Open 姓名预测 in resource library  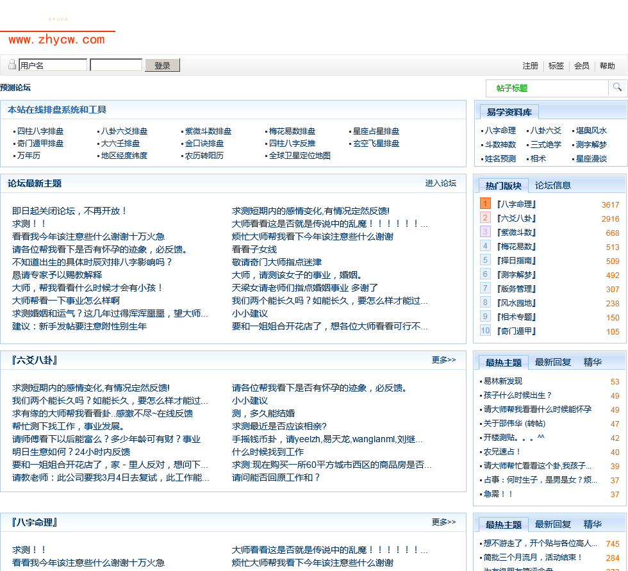[500, 158]
